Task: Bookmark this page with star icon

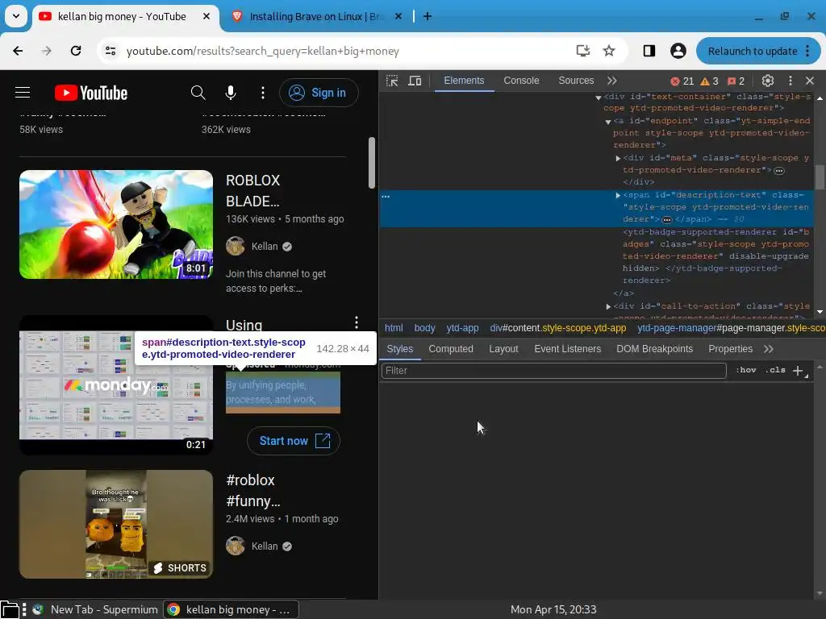Action: (x=609, y=51)
